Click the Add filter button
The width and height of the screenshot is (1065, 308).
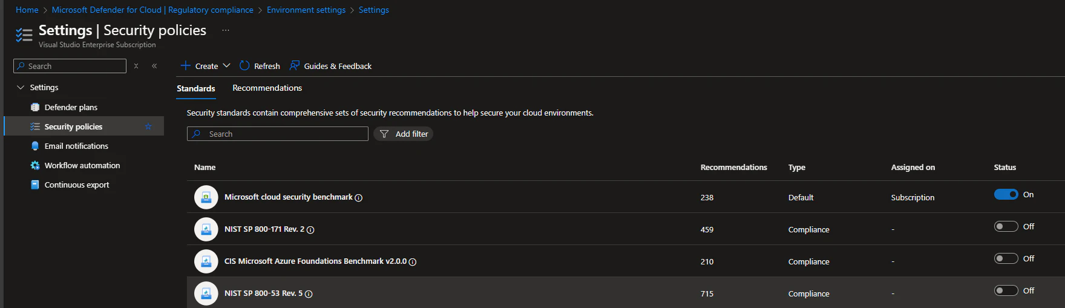(404, 134)
